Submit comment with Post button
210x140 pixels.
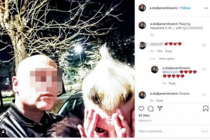[205, 131]
